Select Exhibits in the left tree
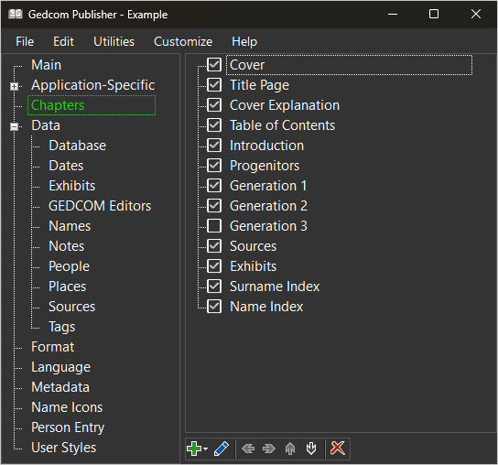This screenshot has height=465, width=498. (71, 186)
